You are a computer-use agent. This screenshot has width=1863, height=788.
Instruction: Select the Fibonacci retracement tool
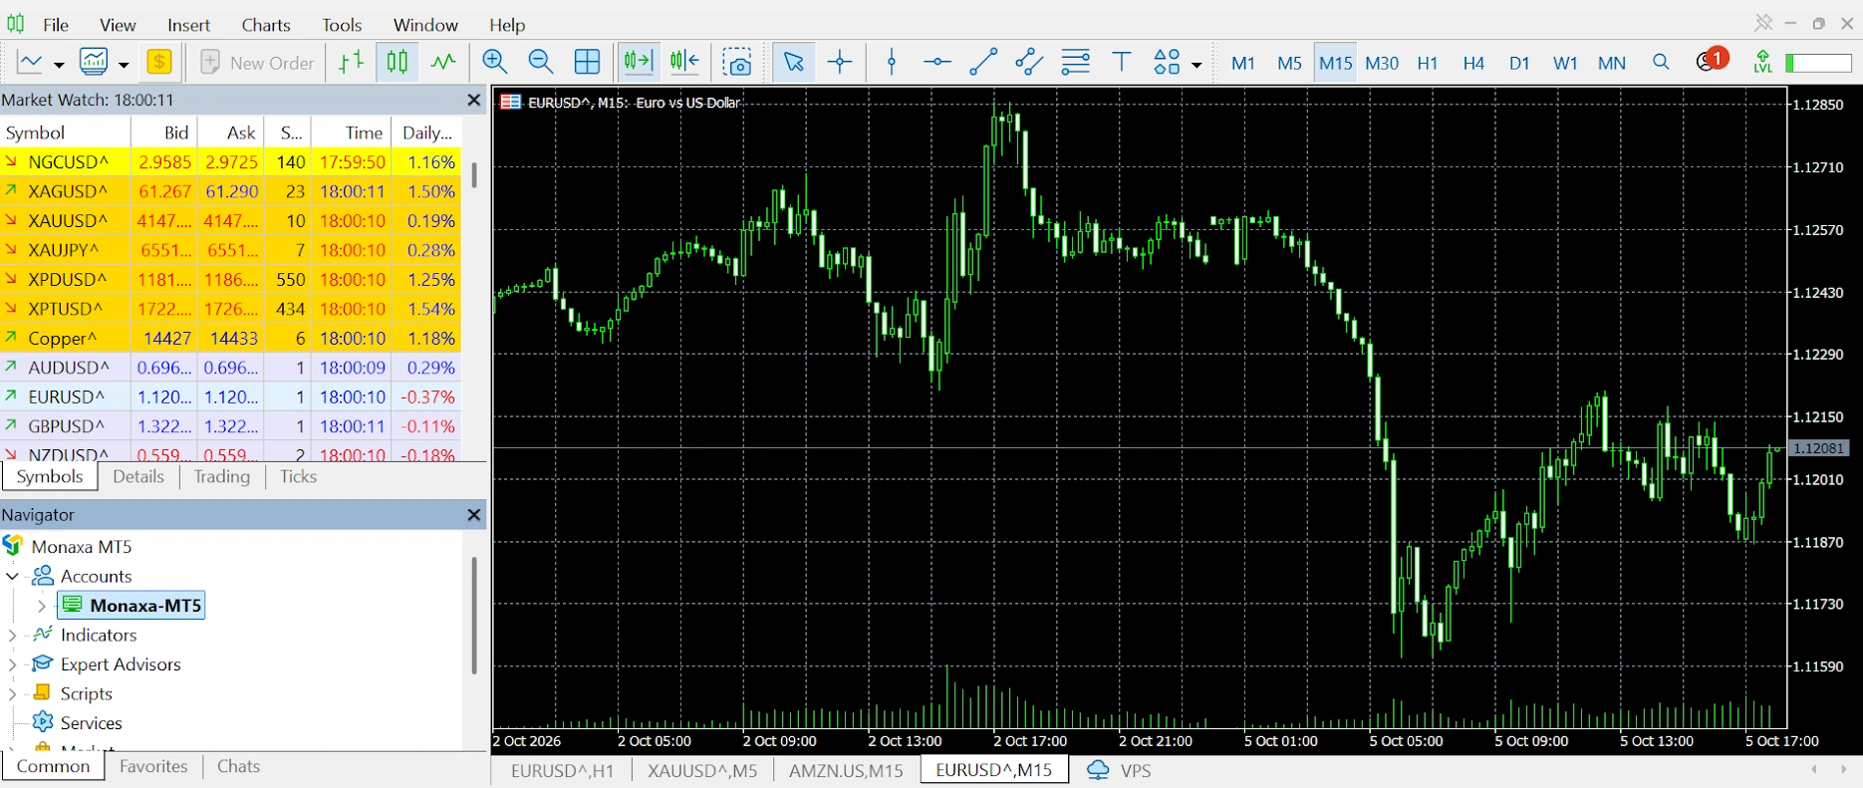(1076, 62)
